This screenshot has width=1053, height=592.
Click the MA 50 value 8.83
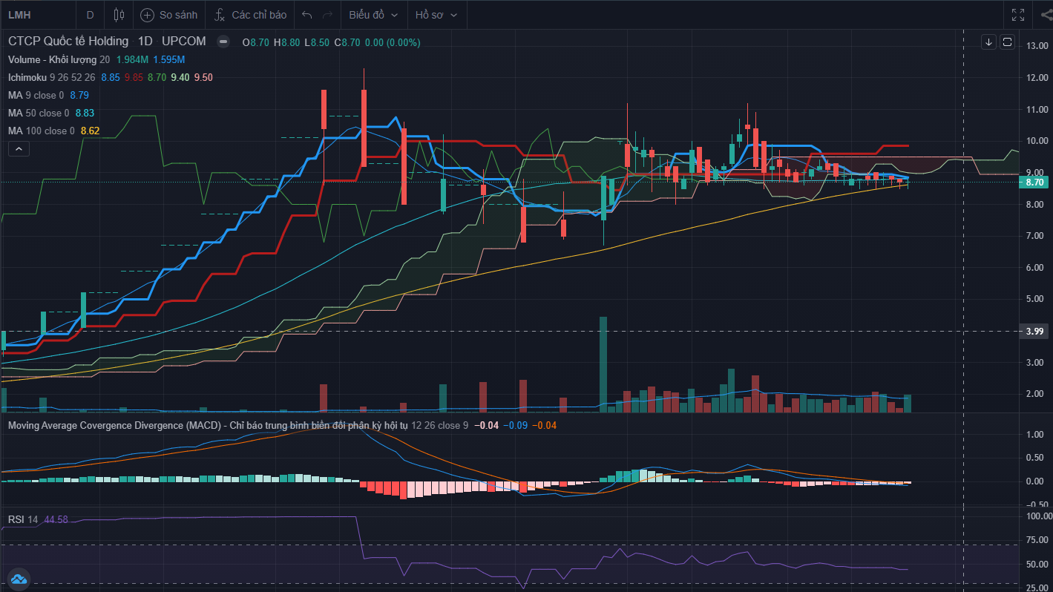tap(85, 113)
